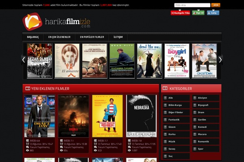Click the carousel next arrow
Screen dimensions: 244x162
220,60
